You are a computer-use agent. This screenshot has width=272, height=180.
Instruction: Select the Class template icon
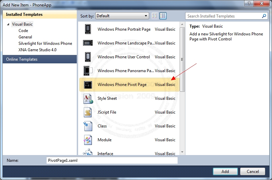tap(88, 126)
